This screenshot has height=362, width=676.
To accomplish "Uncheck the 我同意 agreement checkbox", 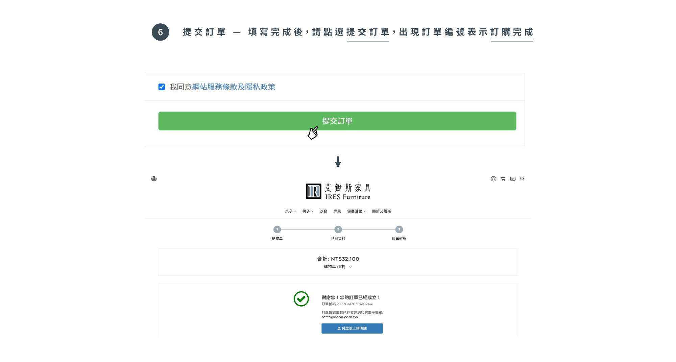I will coord(162,87).
